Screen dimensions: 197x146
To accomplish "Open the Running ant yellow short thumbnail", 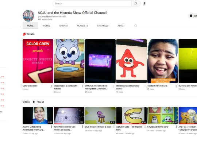I will [x=188, y=61].
